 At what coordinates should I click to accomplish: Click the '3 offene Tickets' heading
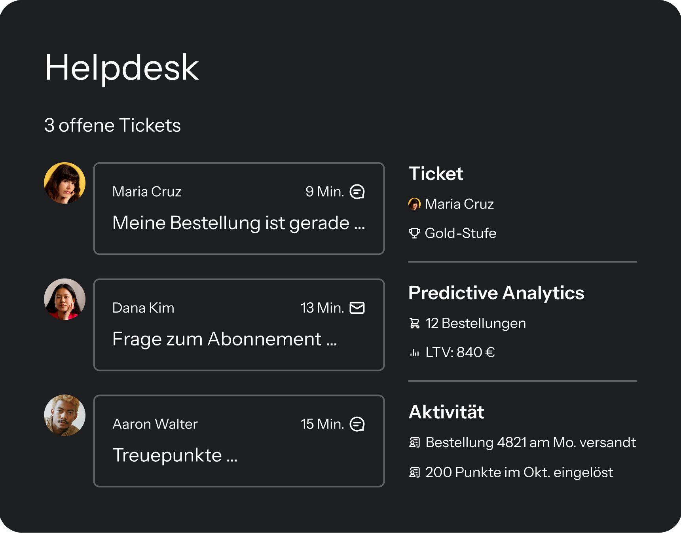pos(112,125)
